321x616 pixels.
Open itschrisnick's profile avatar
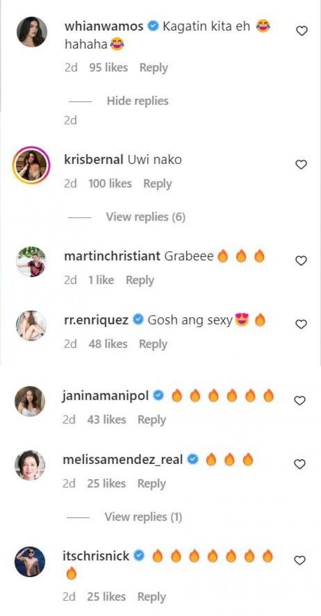pos(30,561)
